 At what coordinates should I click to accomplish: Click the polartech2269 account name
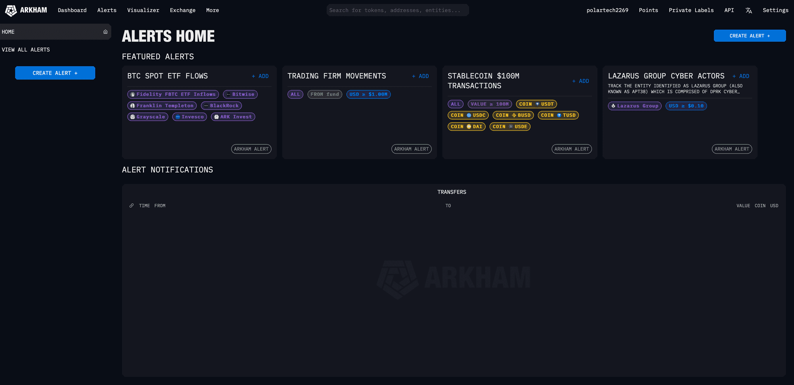pyautogui.click(x=607, y=10)
